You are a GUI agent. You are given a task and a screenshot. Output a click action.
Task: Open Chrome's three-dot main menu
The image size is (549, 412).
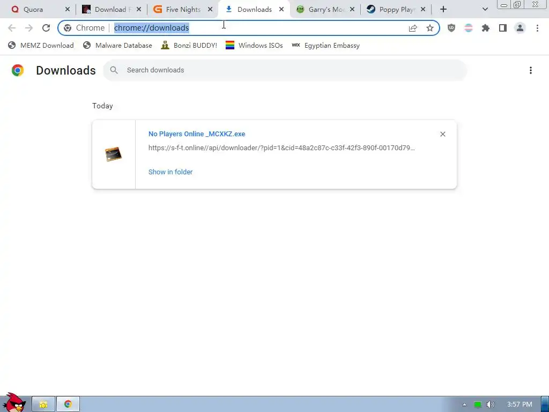[x=537, y=28]
